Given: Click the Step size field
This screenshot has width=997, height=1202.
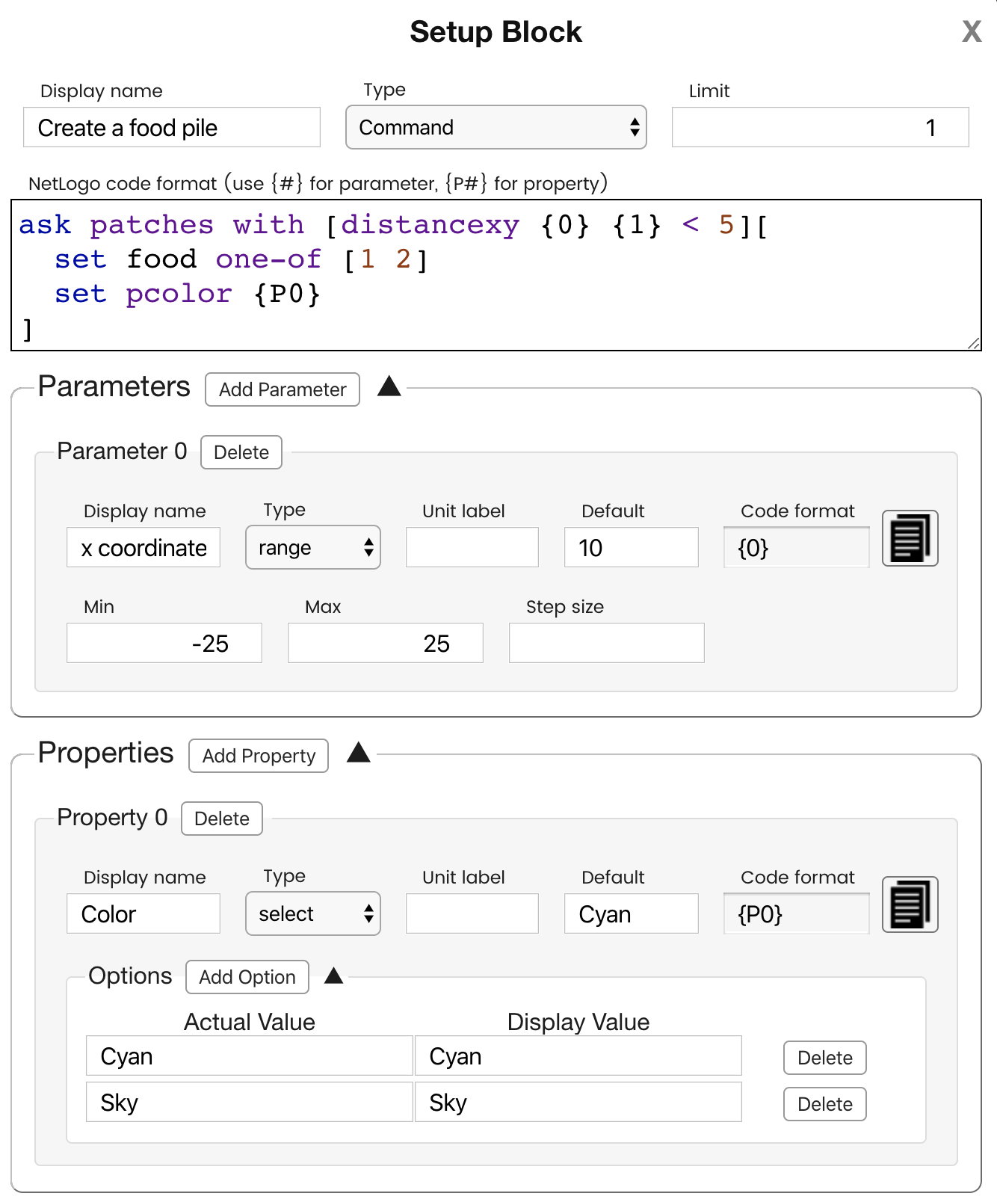Looking at the screenshot, I should (x=607, y=643).
